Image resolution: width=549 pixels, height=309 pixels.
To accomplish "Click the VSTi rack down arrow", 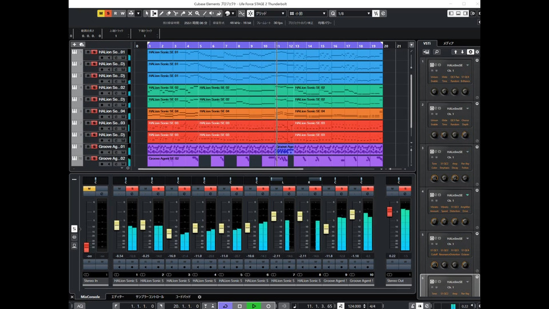I will point(462,52).
